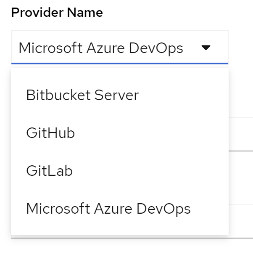Screen dimensions: 253x257
Task: Click the selected Microsoft Azure DevOps combo box
Action: (x=101, y=48)
